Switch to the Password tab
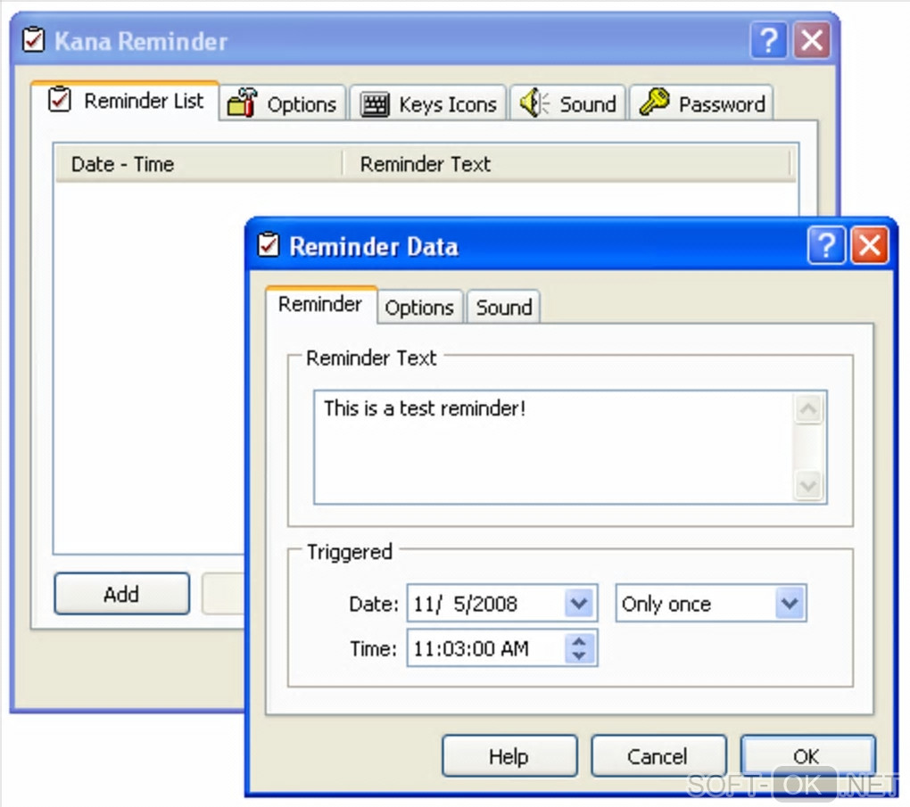This screenshot has height=807, width=910. (701, 103)
